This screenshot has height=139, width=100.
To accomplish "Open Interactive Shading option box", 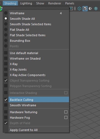I will point(66,93).
